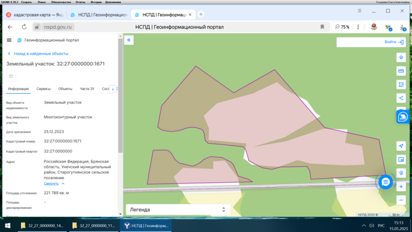Click the НСПД Yandex Browser taskbar button

click(146, 225)
